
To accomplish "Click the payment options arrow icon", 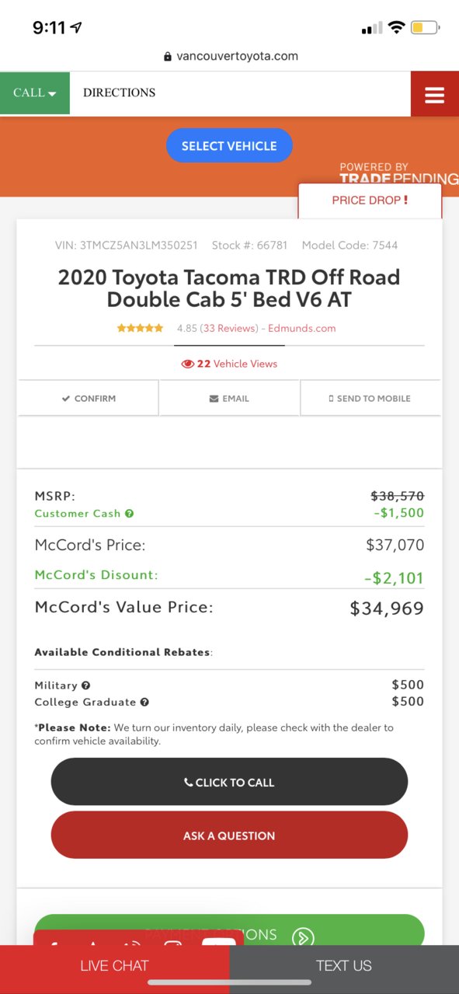I will (303, 936).
